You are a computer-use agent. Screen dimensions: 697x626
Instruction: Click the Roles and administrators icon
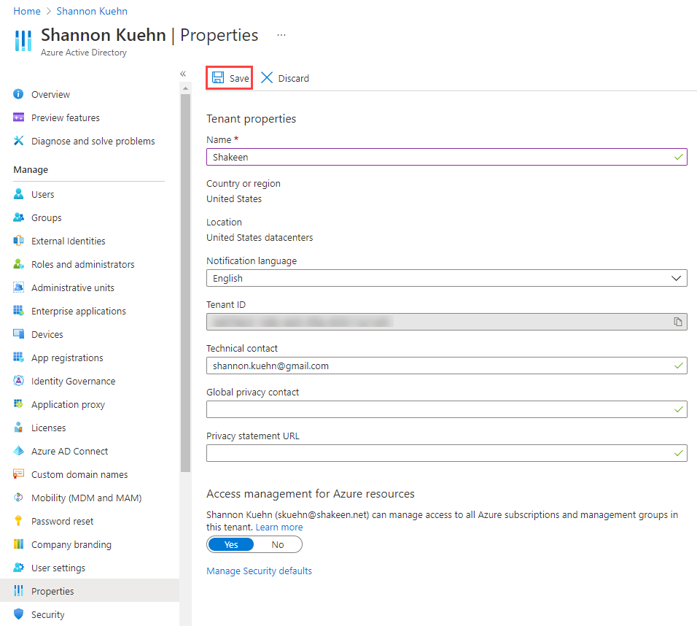18,264
